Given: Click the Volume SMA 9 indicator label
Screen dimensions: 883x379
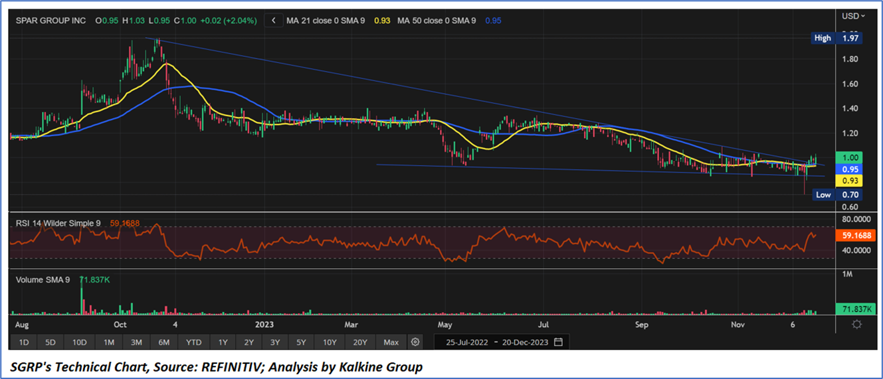Looking at the screenshot, I should pyautogui.click(x=43, y=279).
